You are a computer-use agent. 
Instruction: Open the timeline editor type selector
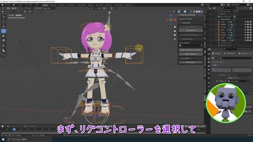click(x=3, y=126)
